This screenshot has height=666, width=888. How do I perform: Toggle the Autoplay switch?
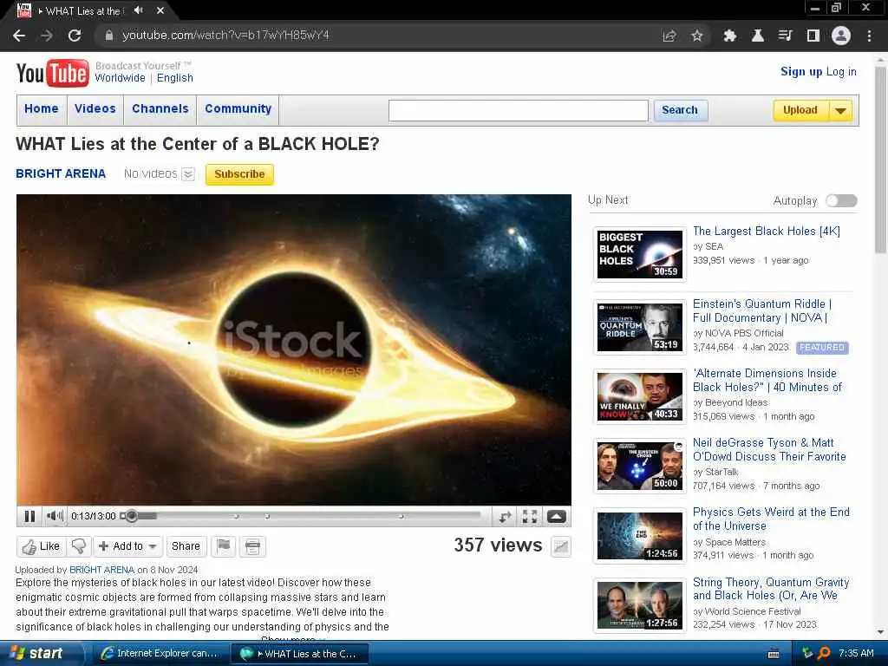[841, 200]
